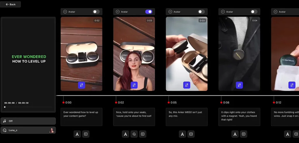Select the partially visible 0:12 scene thumbnail
This screenshot has height=143, width=299.
(x=285, y=54)
